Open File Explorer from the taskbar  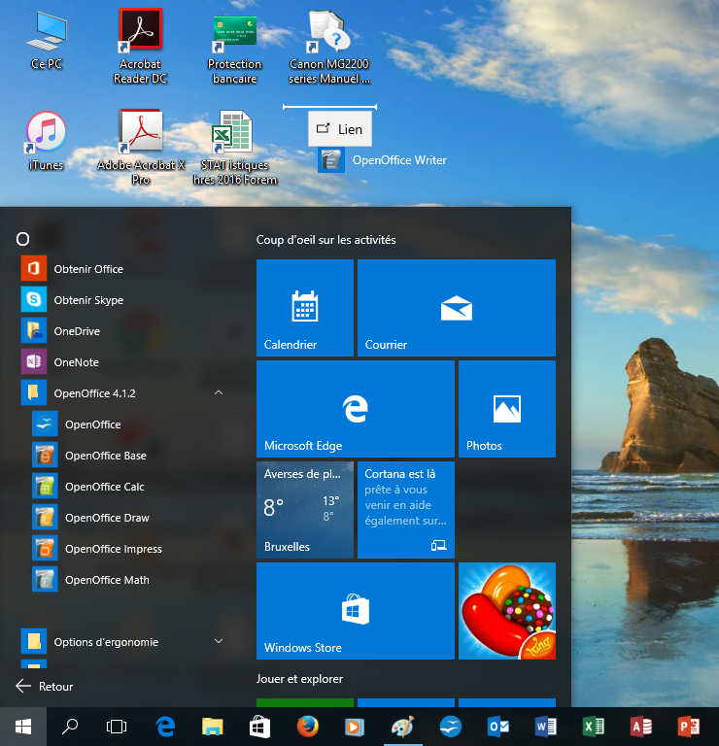pos(212,727)
